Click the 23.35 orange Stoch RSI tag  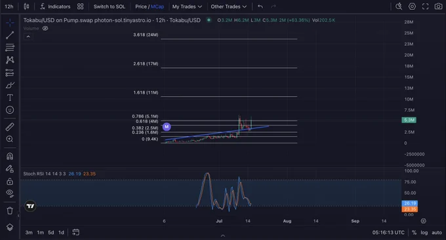(410, 209)
